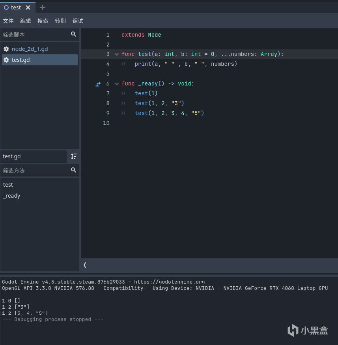Click the test(1, 2, 3, 4, "5") call
Image resolution: width=338 pixels, height=345 pixels.
tap(169, 113)
